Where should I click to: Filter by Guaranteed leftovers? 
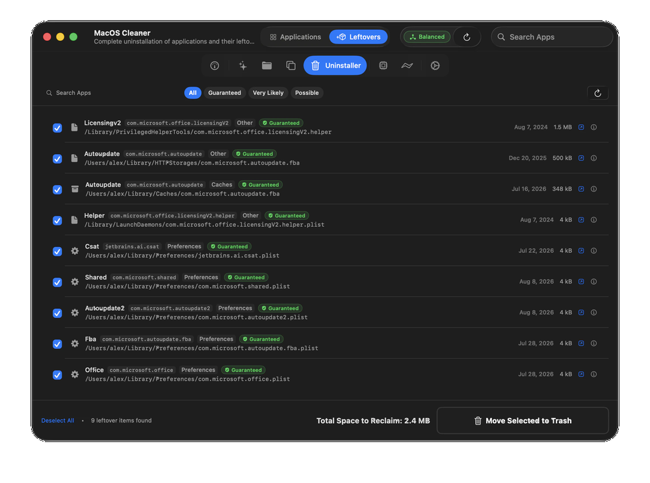point(224,93)
